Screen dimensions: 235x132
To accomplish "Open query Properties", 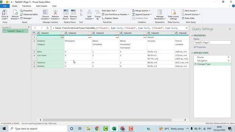I will [x=26, y=11].
